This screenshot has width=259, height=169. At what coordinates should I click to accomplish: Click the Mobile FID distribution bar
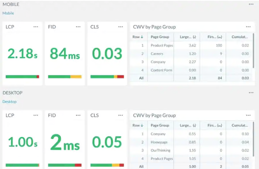click(x=64, y=77)
